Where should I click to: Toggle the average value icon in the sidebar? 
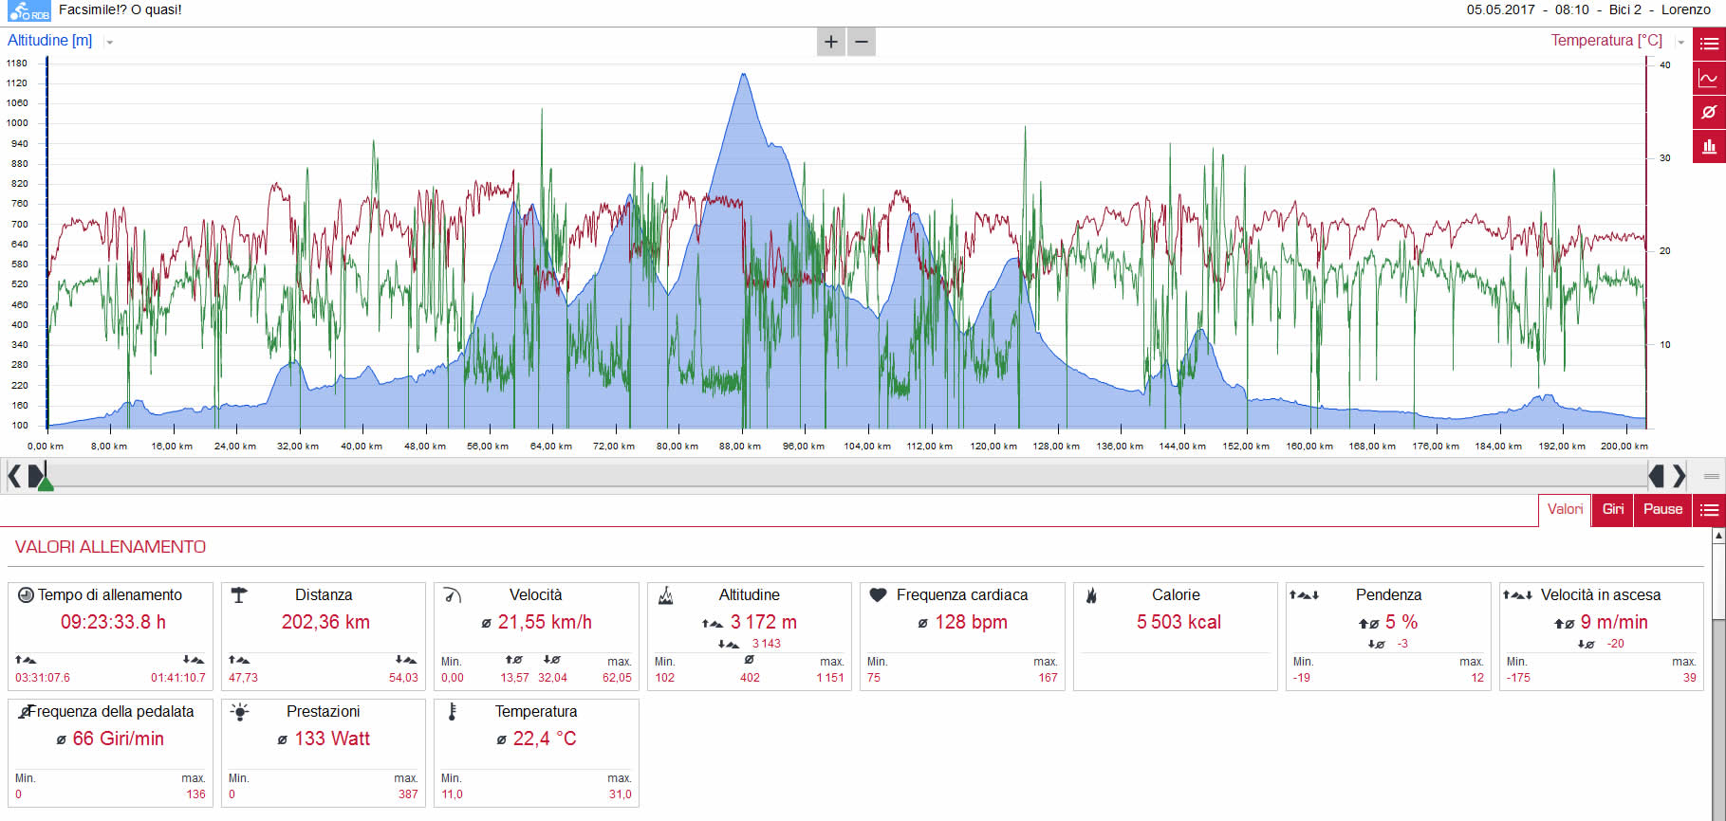click(1709, 112)
